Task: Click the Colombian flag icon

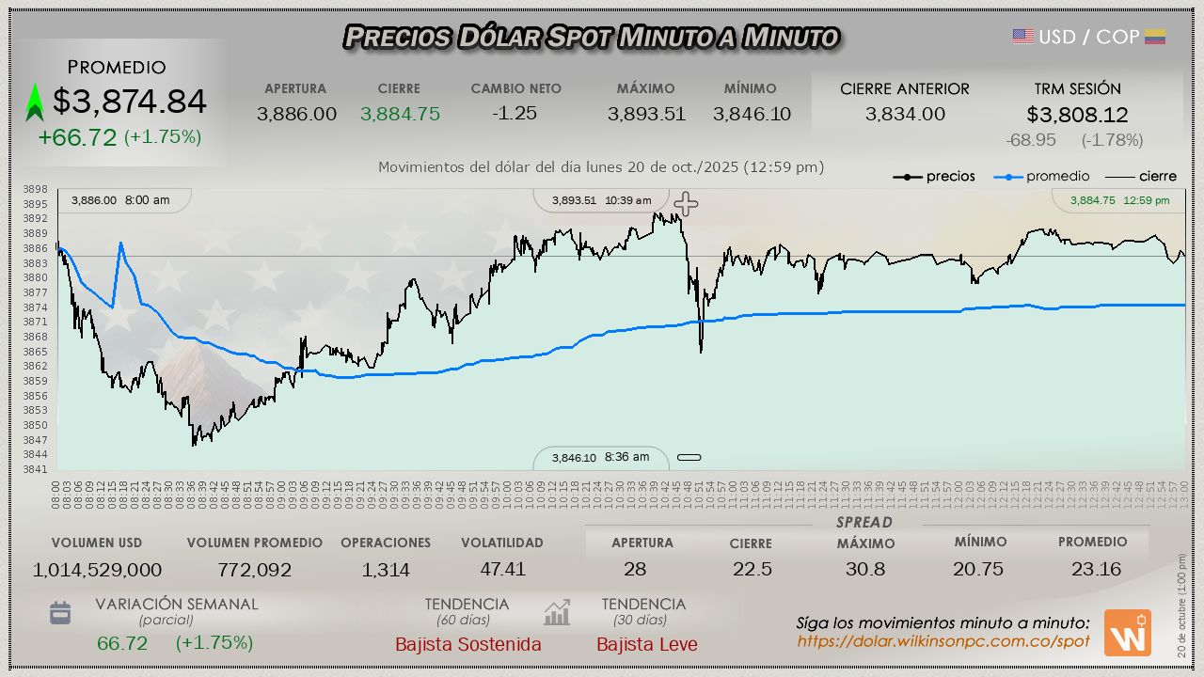Action: tap(1155, 37)
